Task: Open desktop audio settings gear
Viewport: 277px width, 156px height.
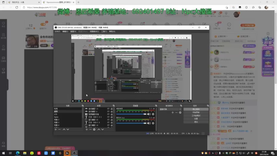Action: 153,114
